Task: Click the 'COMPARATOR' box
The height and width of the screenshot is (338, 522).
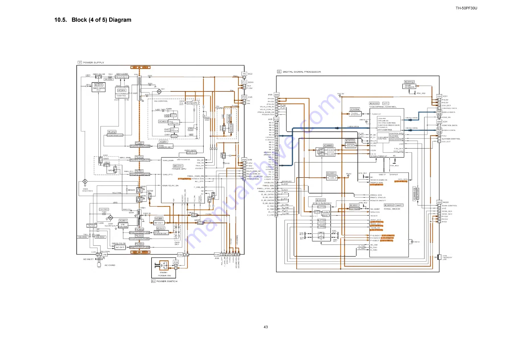Action: point(115,135)
